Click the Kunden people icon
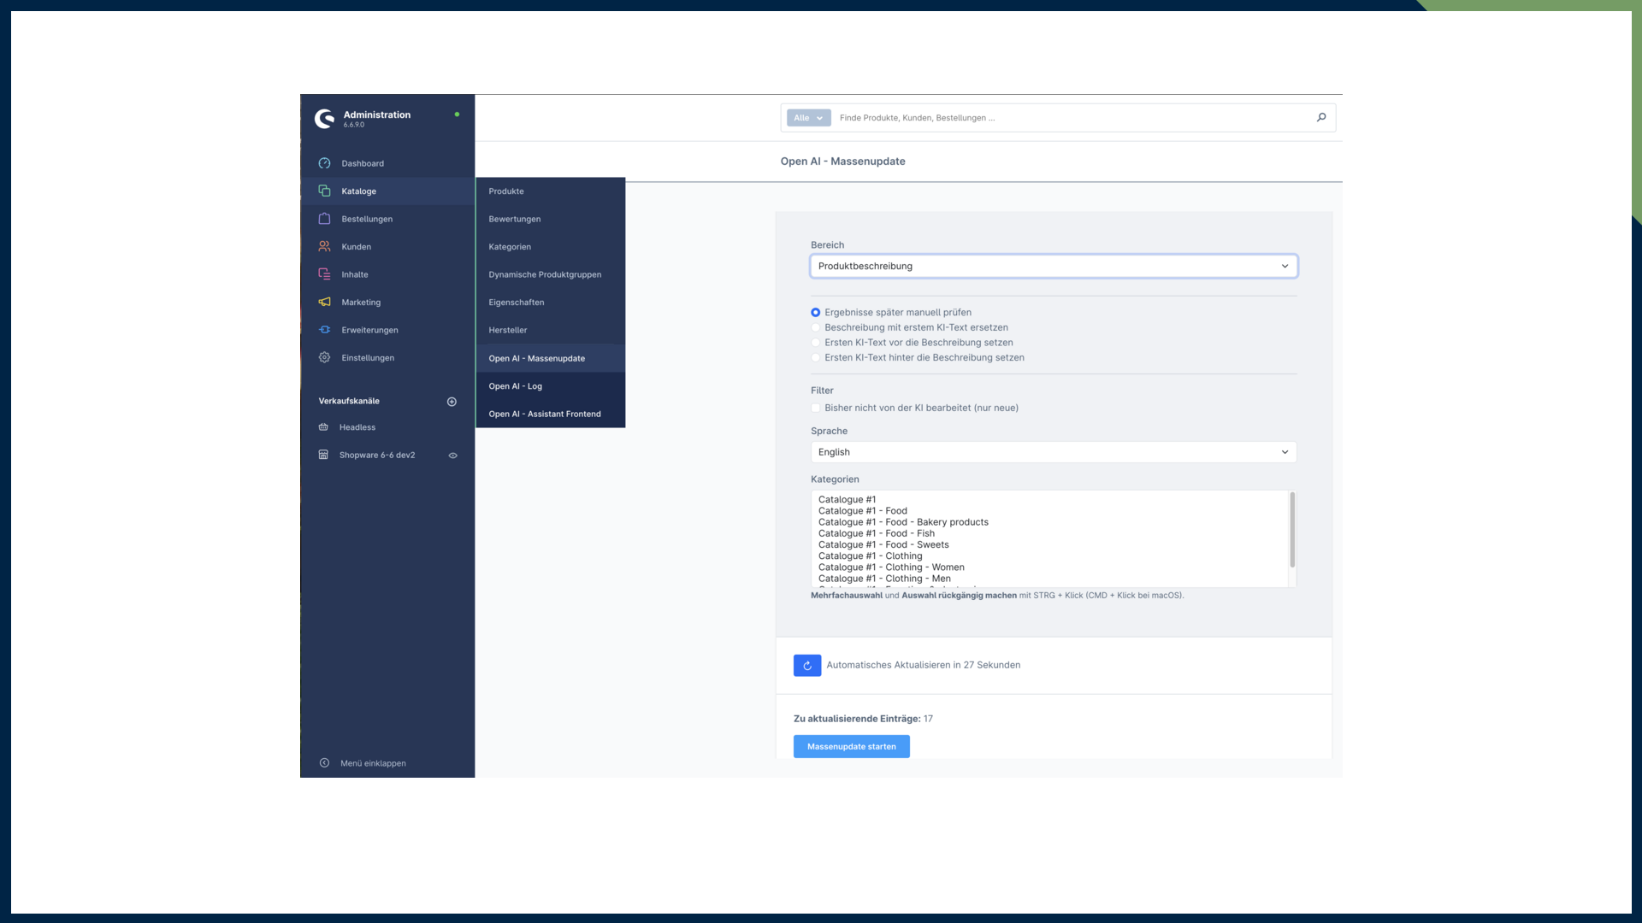Image resolution: width=1642 pixels, height=923 pixels. 324,246
